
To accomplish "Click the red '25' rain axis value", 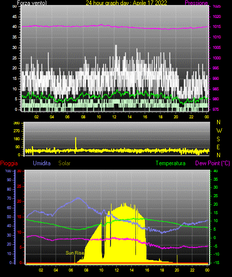I will [x=19, y=186].
